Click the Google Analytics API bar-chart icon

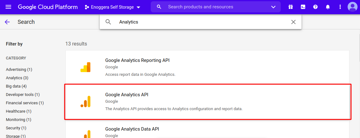[85, 101]
